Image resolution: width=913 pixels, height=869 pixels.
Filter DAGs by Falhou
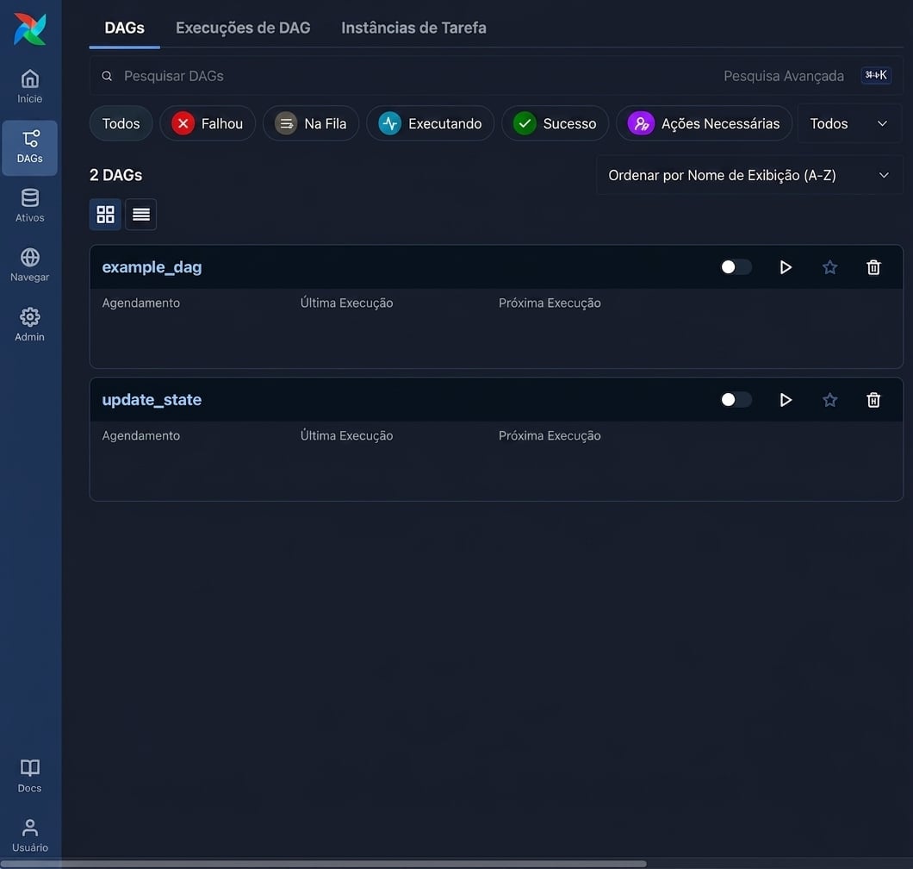(x=208, y=123)
